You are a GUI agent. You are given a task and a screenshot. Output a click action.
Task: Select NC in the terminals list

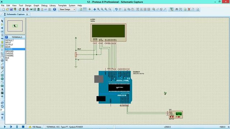pos(15,60)
